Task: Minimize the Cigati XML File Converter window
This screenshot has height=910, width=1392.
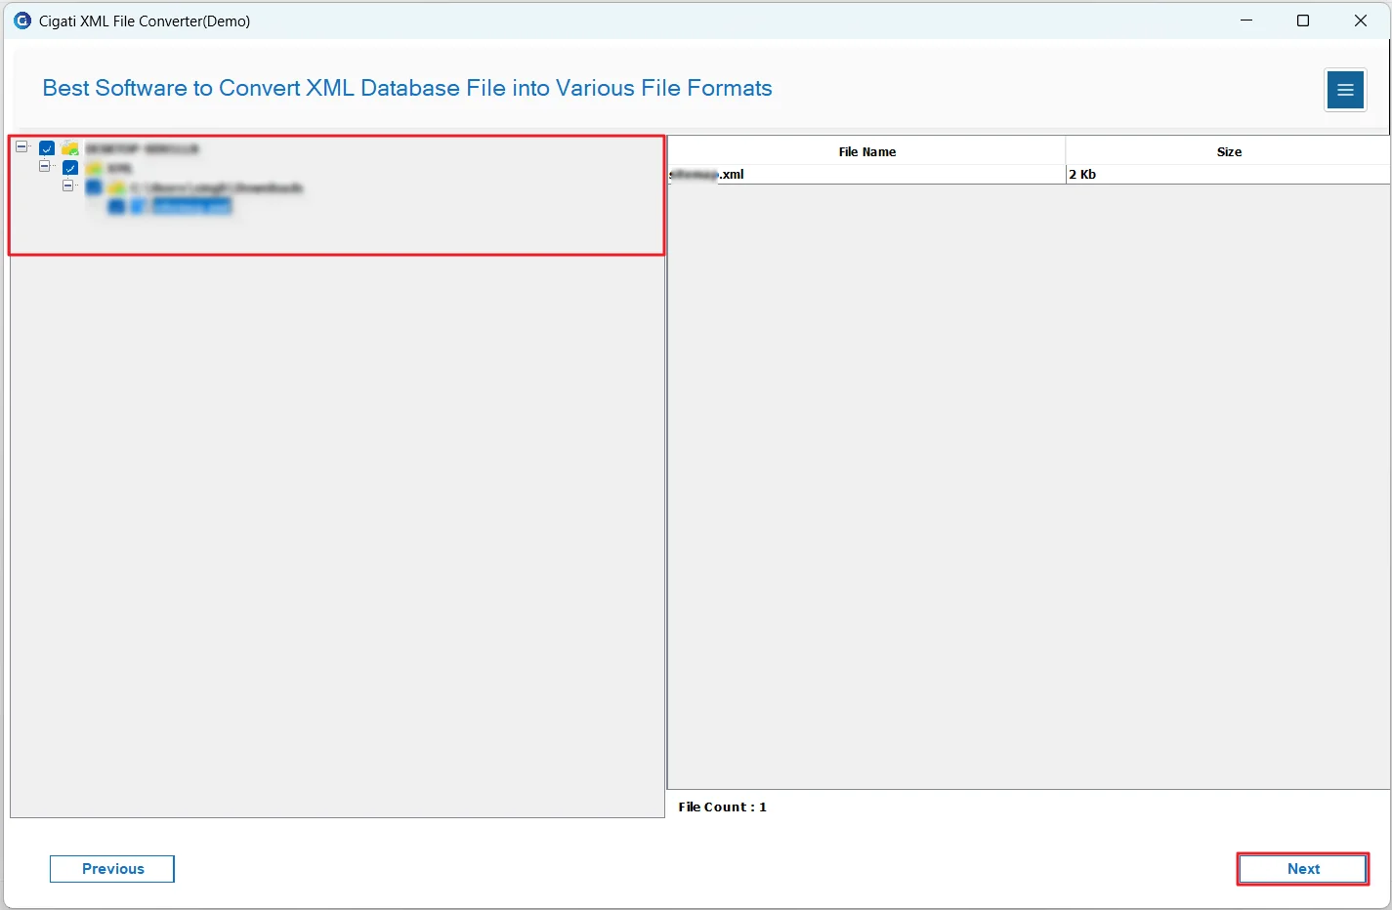Action: pos(1246,21)
